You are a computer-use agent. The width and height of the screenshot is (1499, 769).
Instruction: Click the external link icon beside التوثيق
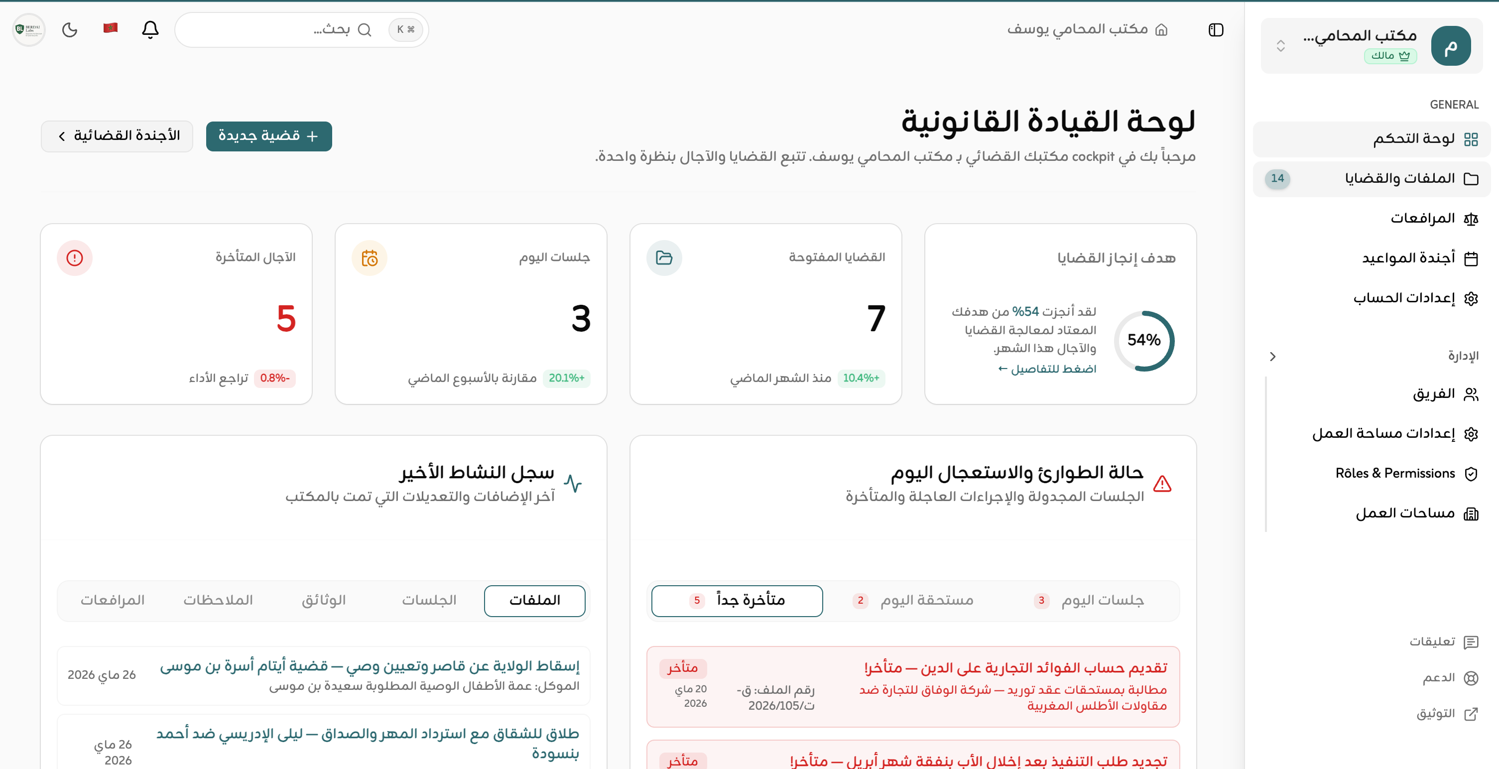tap(1471, 714)
